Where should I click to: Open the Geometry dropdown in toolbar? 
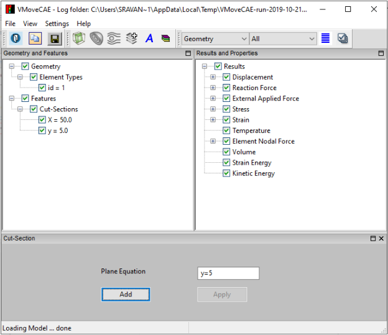[215, 39]
